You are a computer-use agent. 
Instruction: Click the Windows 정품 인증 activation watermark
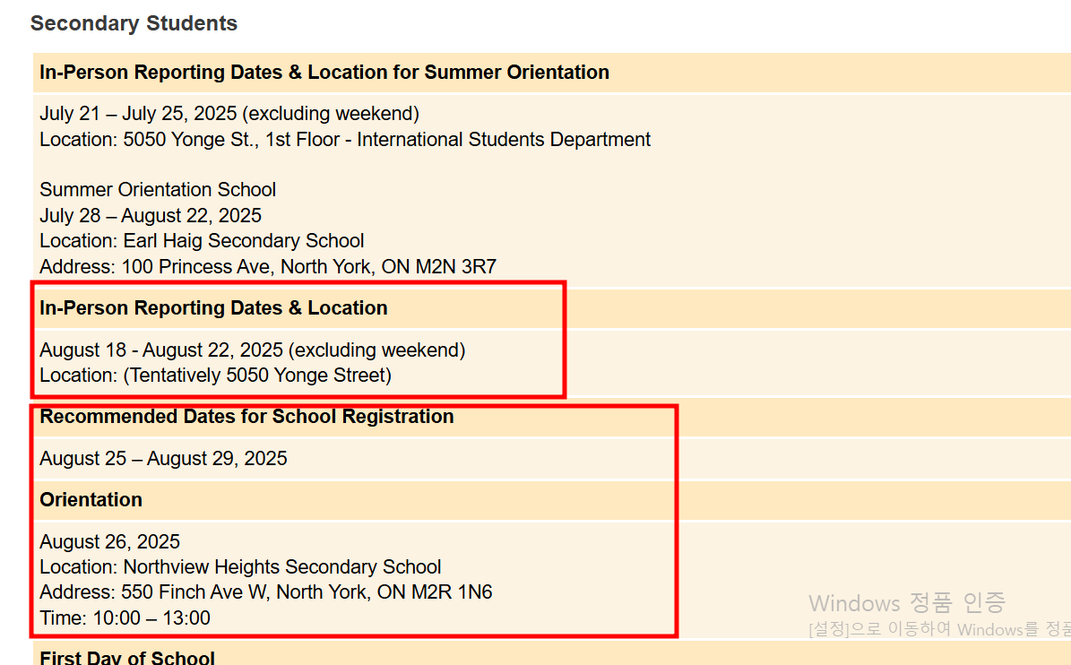coord(906,602)
